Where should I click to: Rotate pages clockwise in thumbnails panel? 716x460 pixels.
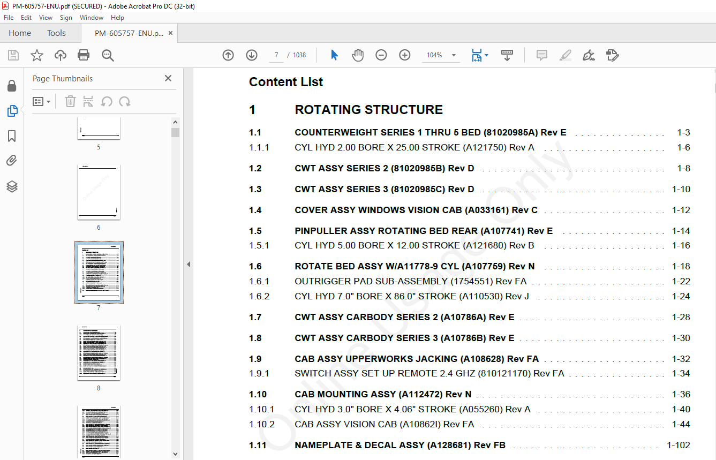[125, 101]
